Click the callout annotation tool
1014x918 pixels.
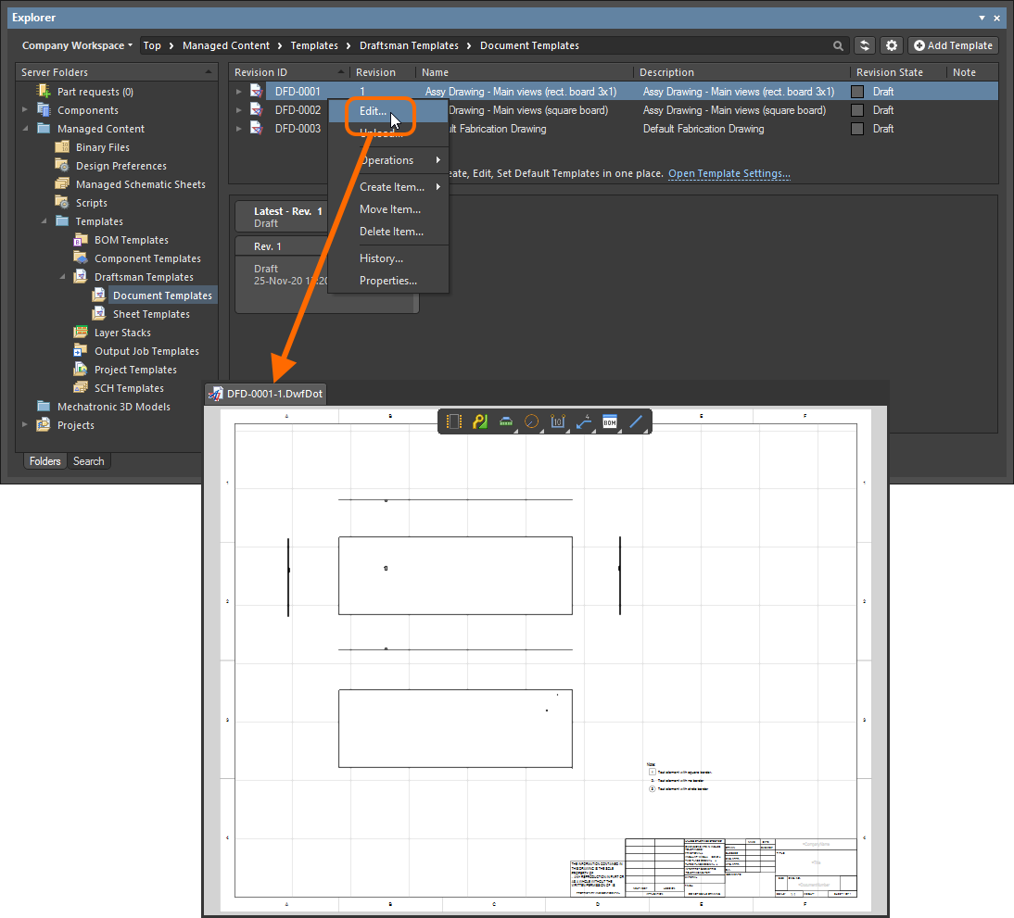click(x=583, y=421)
